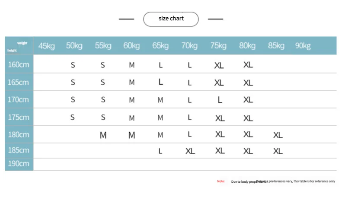Screen dimensions: 342x197
Task: Click the M cell for 180cm and 55kg
Action: pos(103,135)
